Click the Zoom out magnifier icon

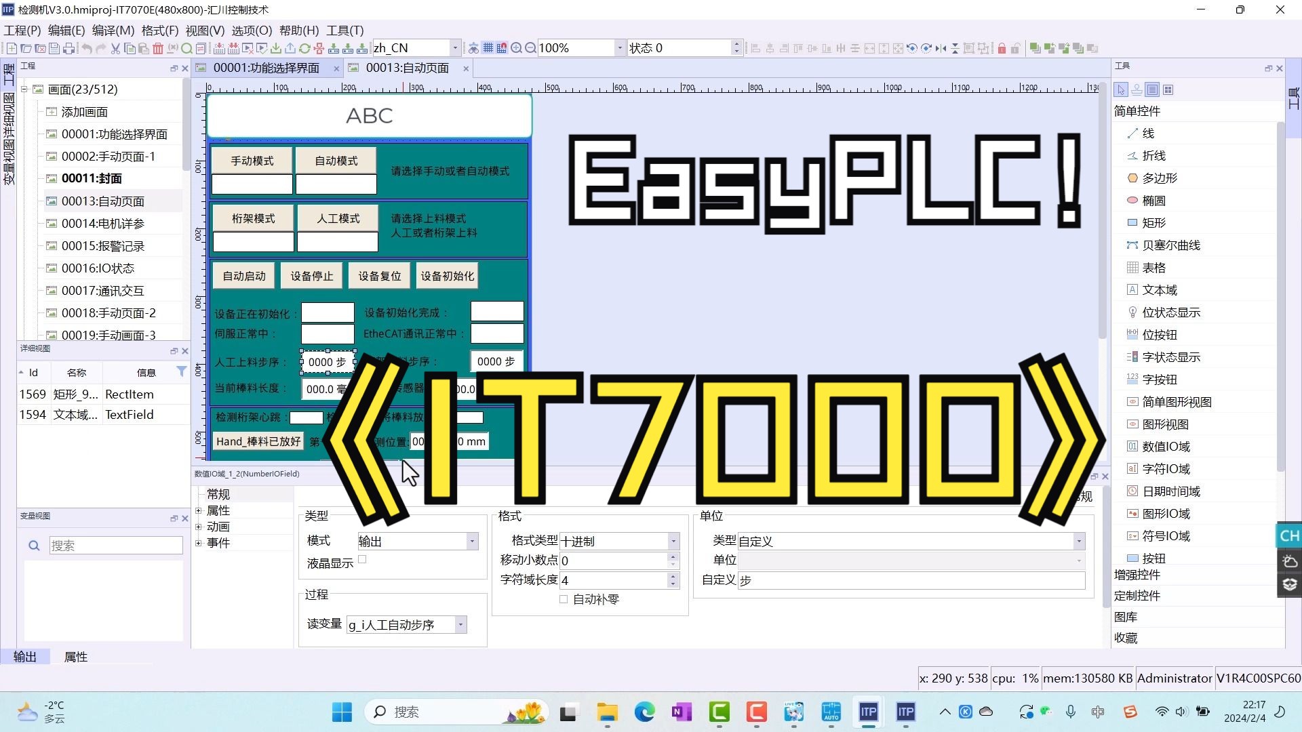[530, 48]
